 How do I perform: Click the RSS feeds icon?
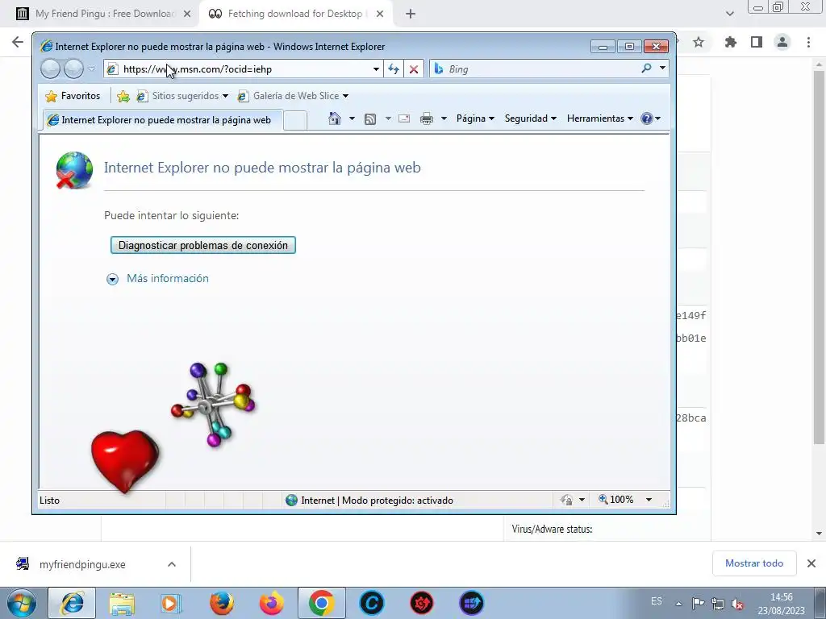370,119
